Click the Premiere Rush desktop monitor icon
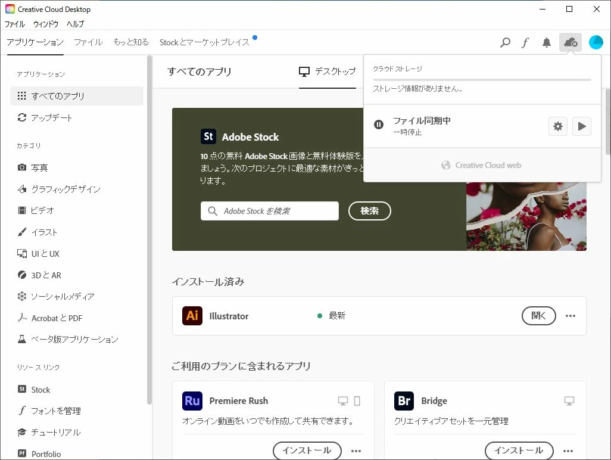The width and height of the screenshot is (611, 460). click(343, 401)
